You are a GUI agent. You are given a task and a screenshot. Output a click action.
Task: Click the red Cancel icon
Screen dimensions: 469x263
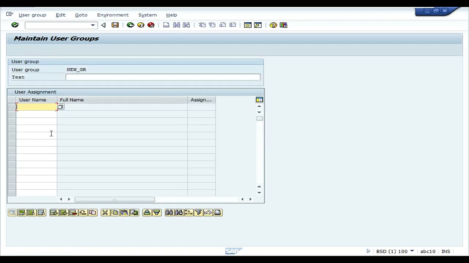click(x=151, y=25)
